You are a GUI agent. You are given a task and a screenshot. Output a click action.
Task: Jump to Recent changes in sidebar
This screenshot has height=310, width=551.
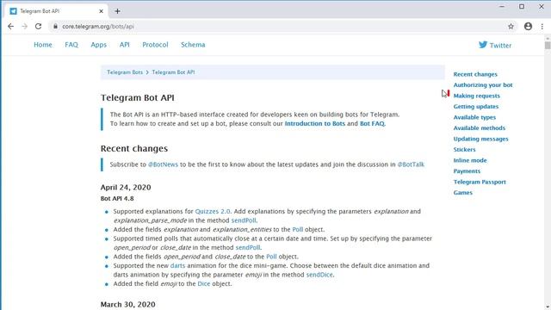475,74
